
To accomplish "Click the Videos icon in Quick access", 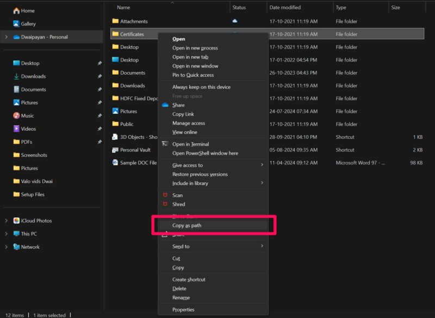I will [x=16, y=129].
